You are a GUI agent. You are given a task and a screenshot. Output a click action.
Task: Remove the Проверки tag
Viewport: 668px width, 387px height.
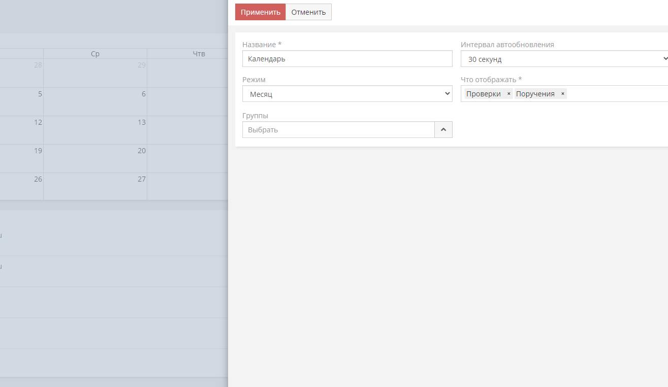point(508,94)
